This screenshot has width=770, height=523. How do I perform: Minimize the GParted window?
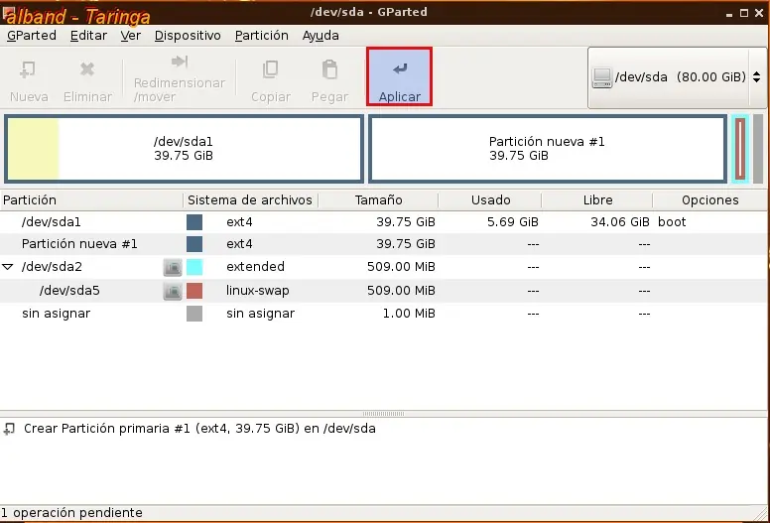click(729, 14)
